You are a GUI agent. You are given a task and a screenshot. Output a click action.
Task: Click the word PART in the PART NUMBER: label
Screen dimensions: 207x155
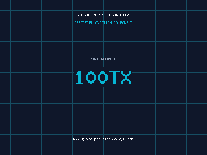click(94, 59)
